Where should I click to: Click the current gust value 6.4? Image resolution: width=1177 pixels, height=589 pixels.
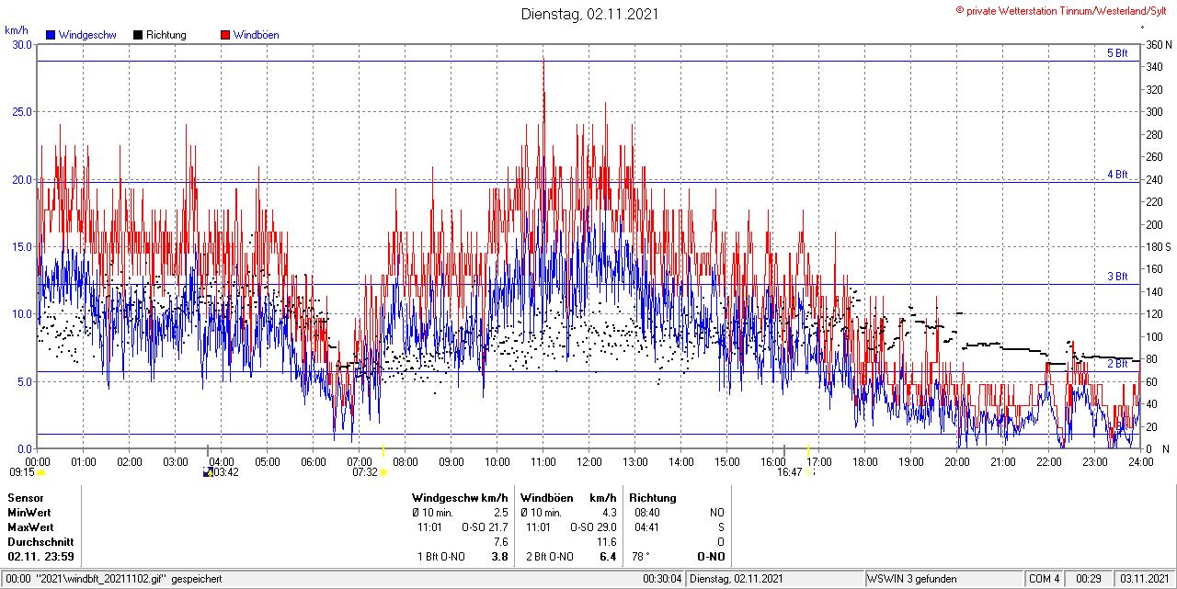(608, 557)
